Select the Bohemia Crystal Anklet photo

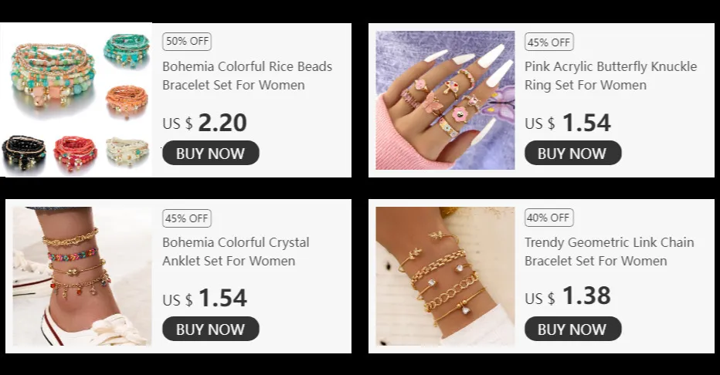click(x=82, y=275)
